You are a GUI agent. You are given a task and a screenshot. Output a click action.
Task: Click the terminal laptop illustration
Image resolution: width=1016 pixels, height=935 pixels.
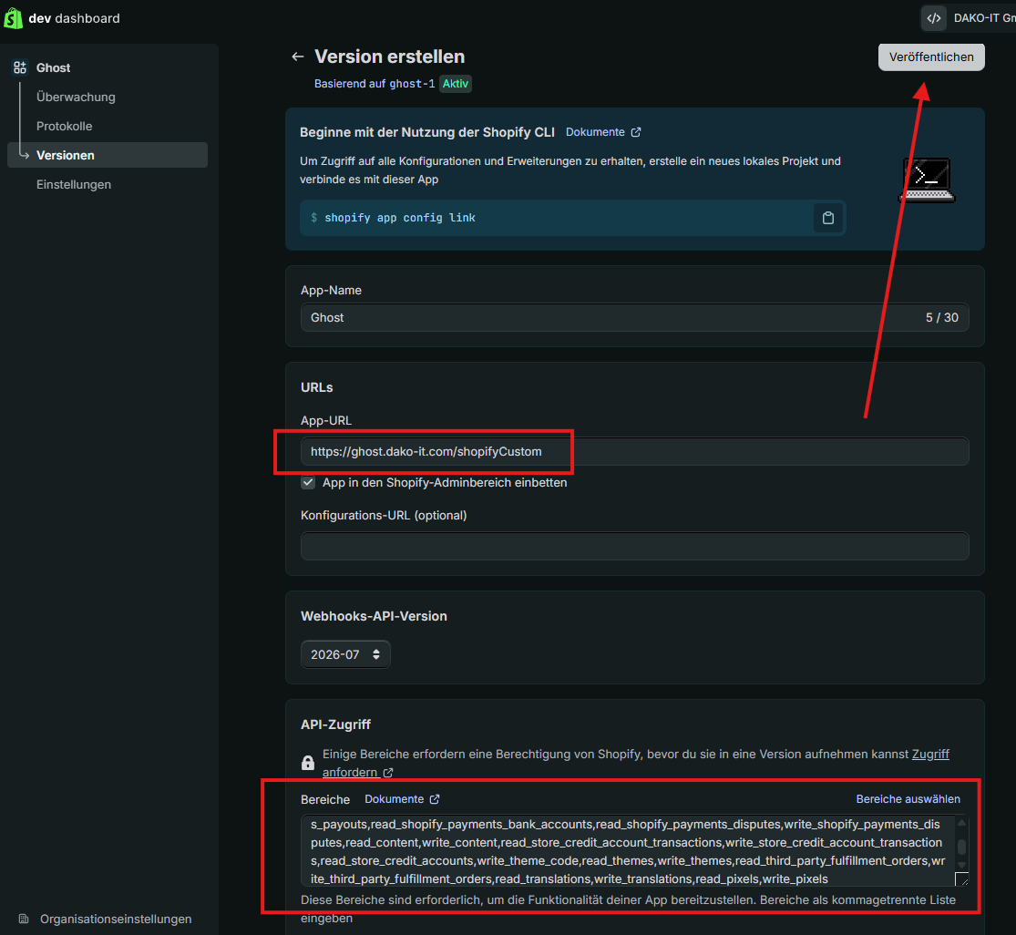click(x=928, y=180)
